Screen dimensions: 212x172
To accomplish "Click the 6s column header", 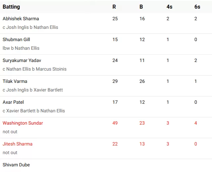I will [197, 7].
